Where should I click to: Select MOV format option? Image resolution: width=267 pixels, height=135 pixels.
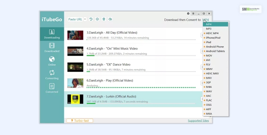point(216,55)
